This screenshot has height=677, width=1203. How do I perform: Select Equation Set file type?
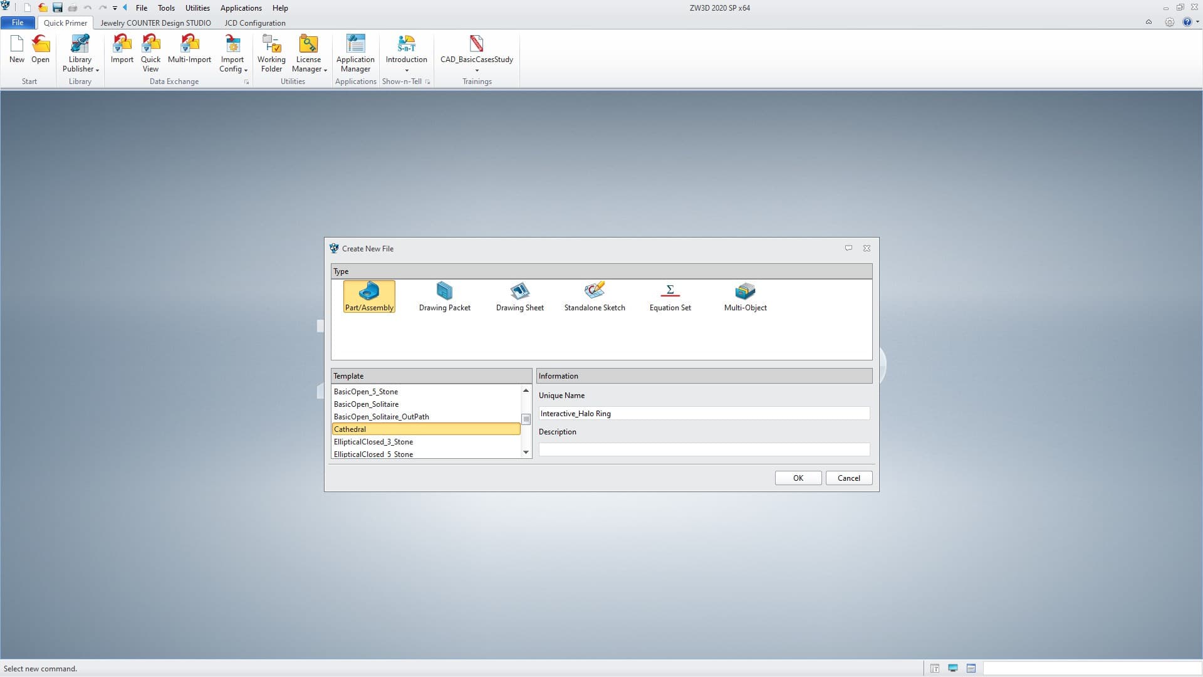coord(670,297)
